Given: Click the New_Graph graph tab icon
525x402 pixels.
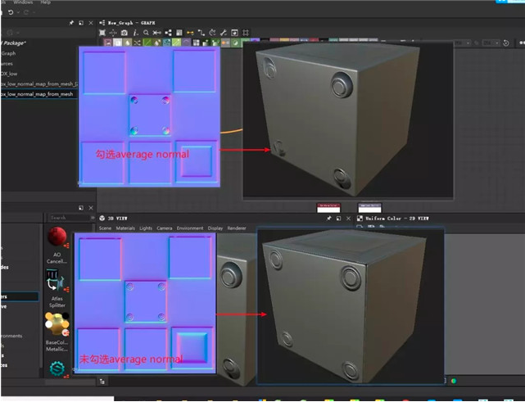Looking at the screenshot, I should (102, 23).
